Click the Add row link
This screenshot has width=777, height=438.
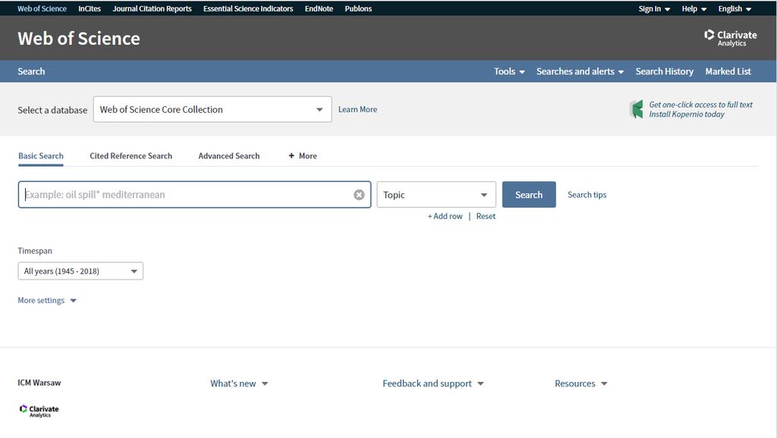445,216
